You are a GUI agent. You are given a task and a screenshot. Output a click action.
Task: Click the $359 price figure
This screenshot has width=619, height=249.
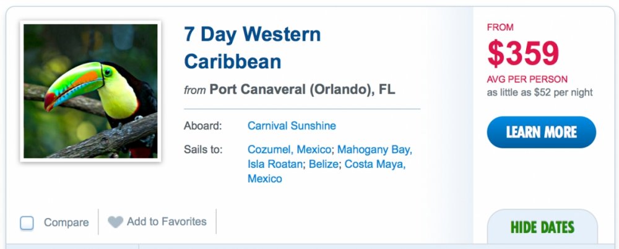523,54
